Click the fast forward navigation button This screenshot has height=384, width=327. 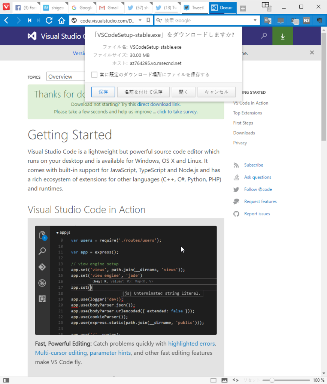(x=39, y=20)
